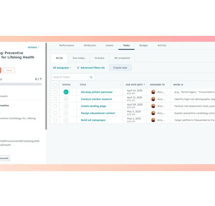The image size is (215, 206).
Task: Click the April 21, 2025 due date
Action: click(x=135, y=98)
